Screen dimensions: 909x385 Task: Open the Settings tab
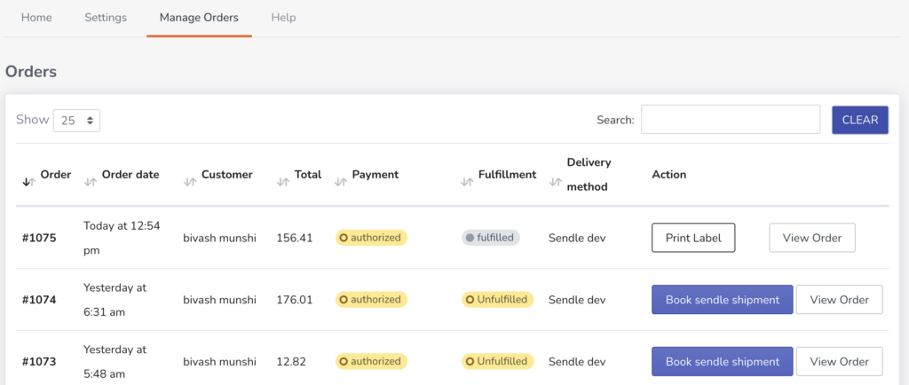click(x=106, y=18)
